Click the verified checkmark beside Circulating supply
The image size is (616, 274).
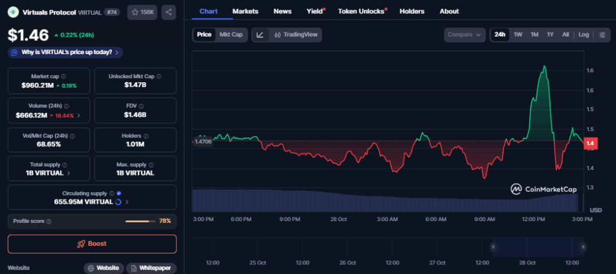(119, 193)
